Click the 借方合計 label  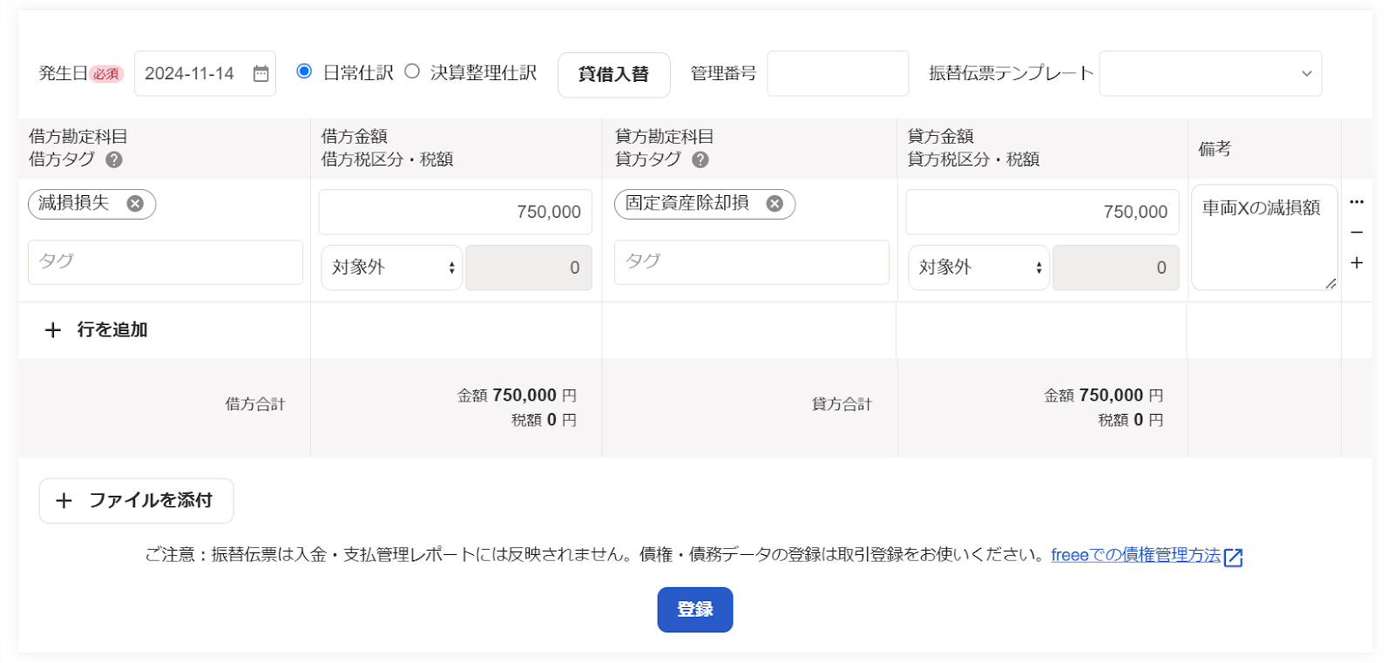tap(255, 404)
